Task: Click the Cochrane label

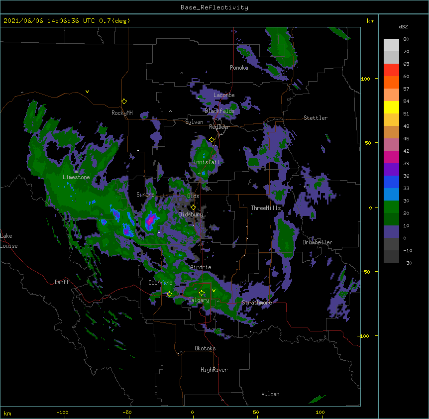Action: pos(160,283)
